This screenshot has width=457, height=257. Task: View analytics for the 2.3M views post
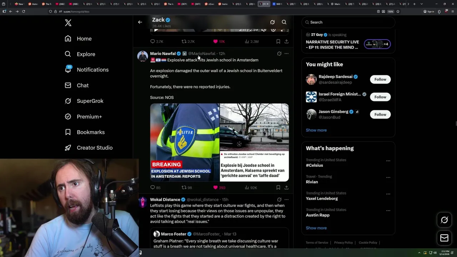[x=252, y=41]
